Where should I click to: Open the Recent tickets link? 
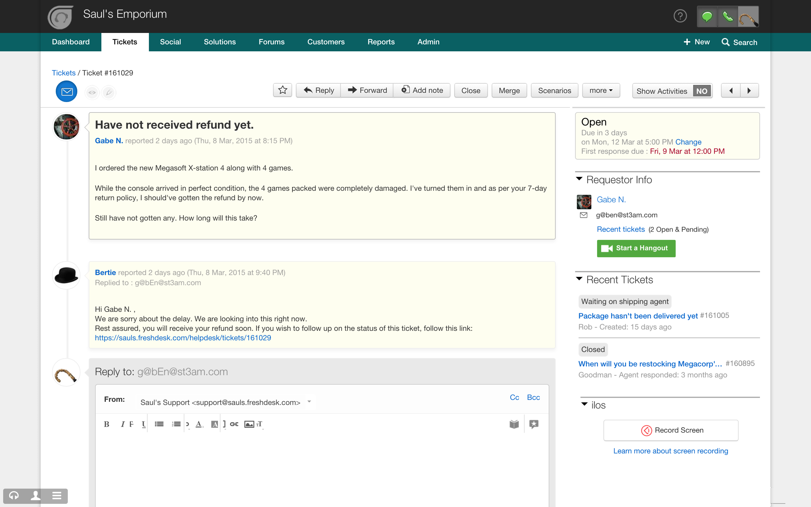click(620, 229)
